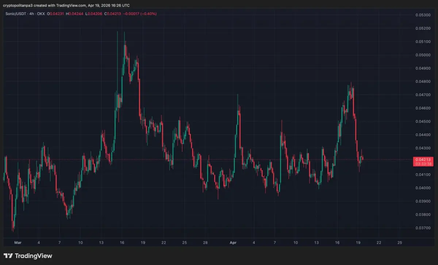The image size is (438, 265).
Task: Click the red 0.04213 current price tag
Action: (423, 159)
